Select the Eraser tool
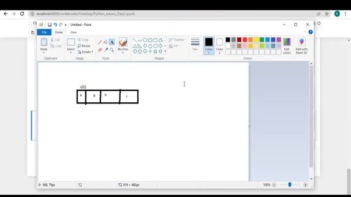This screenshot has height=197, width=351. coord(100,50)
